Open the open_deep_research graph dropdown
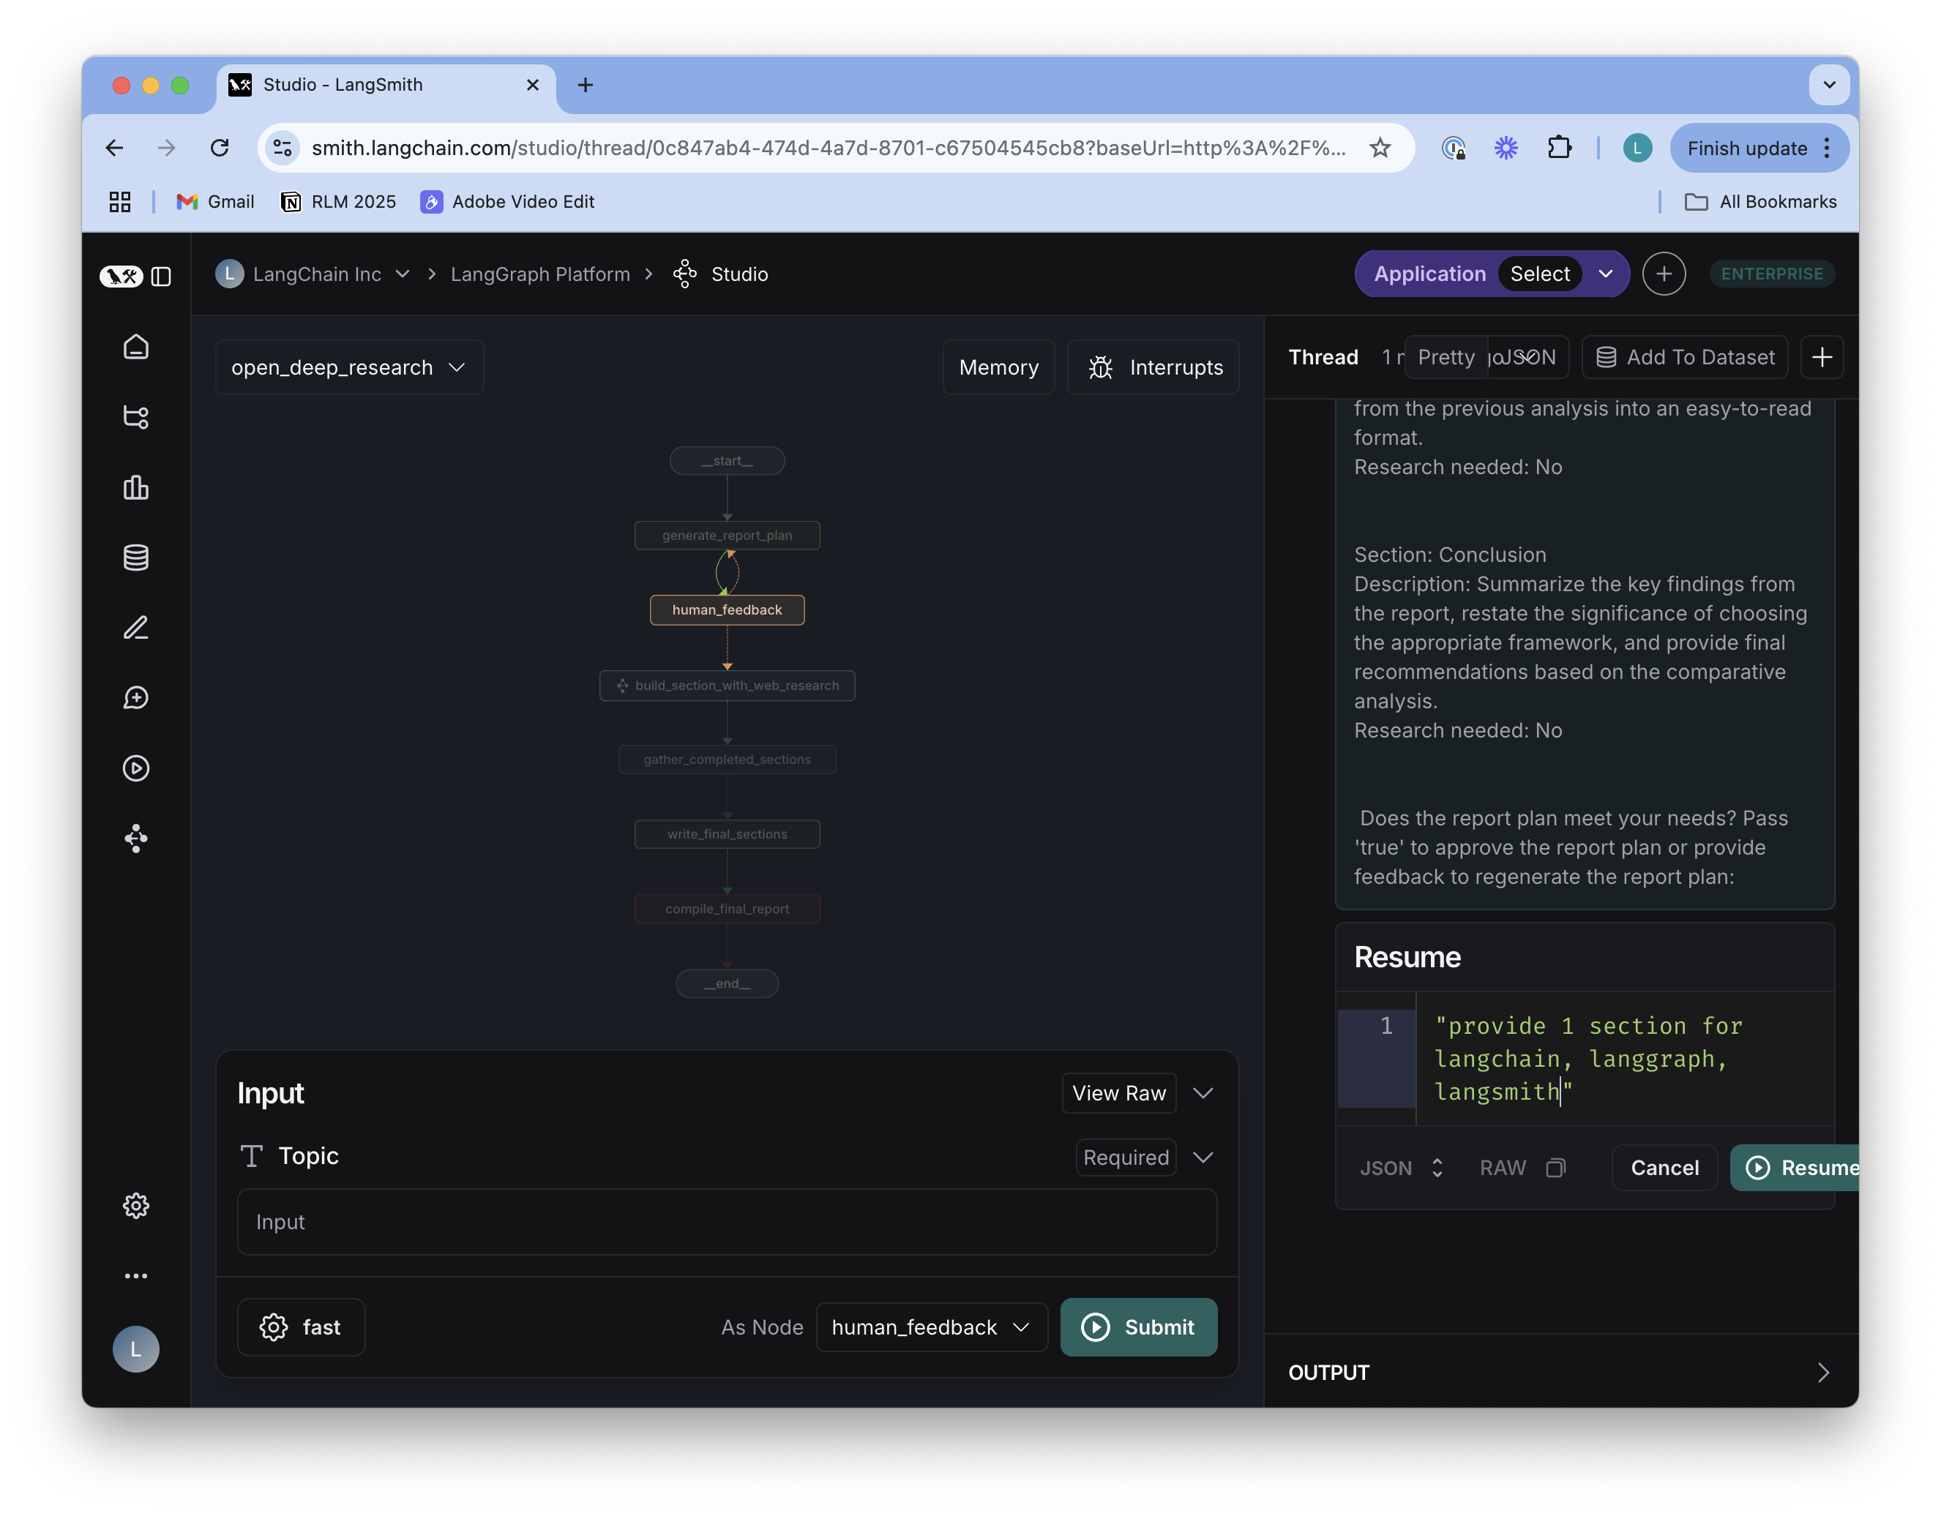The image size is (1941, 1516). [348, 367]
